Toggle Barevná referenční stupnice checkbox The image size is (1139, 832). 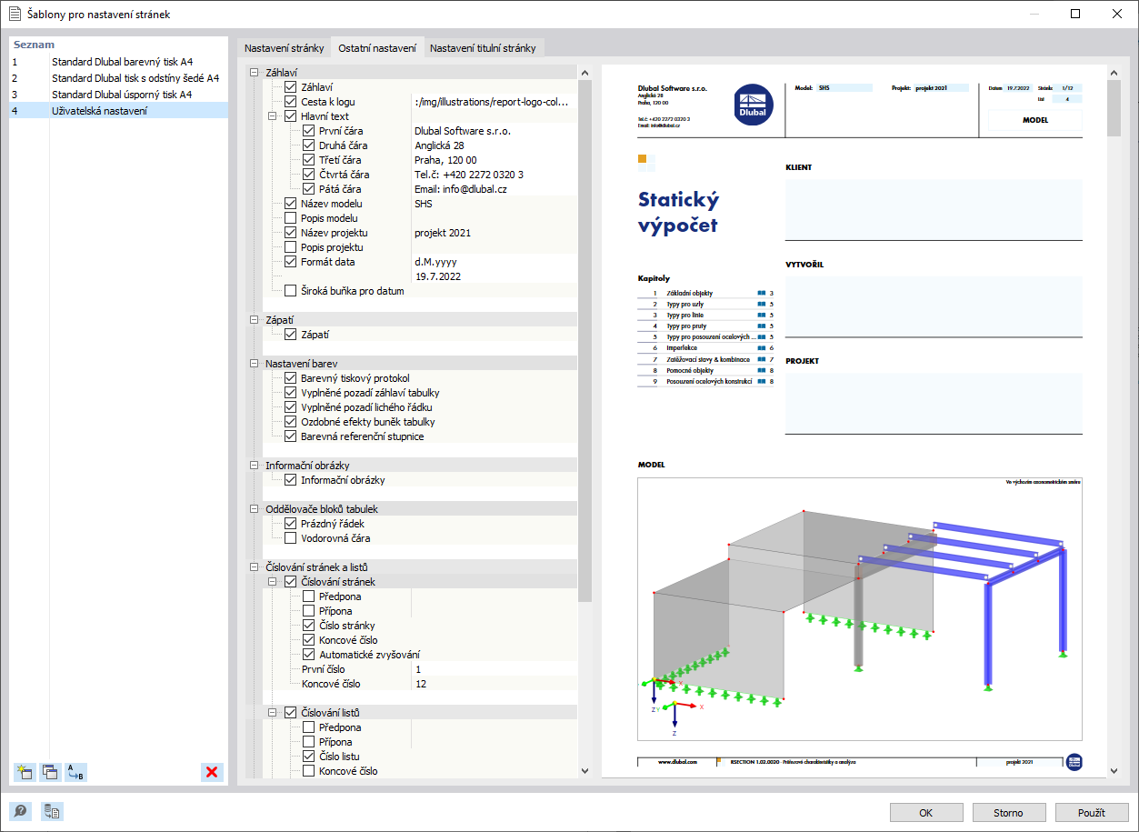click(291, 436)
